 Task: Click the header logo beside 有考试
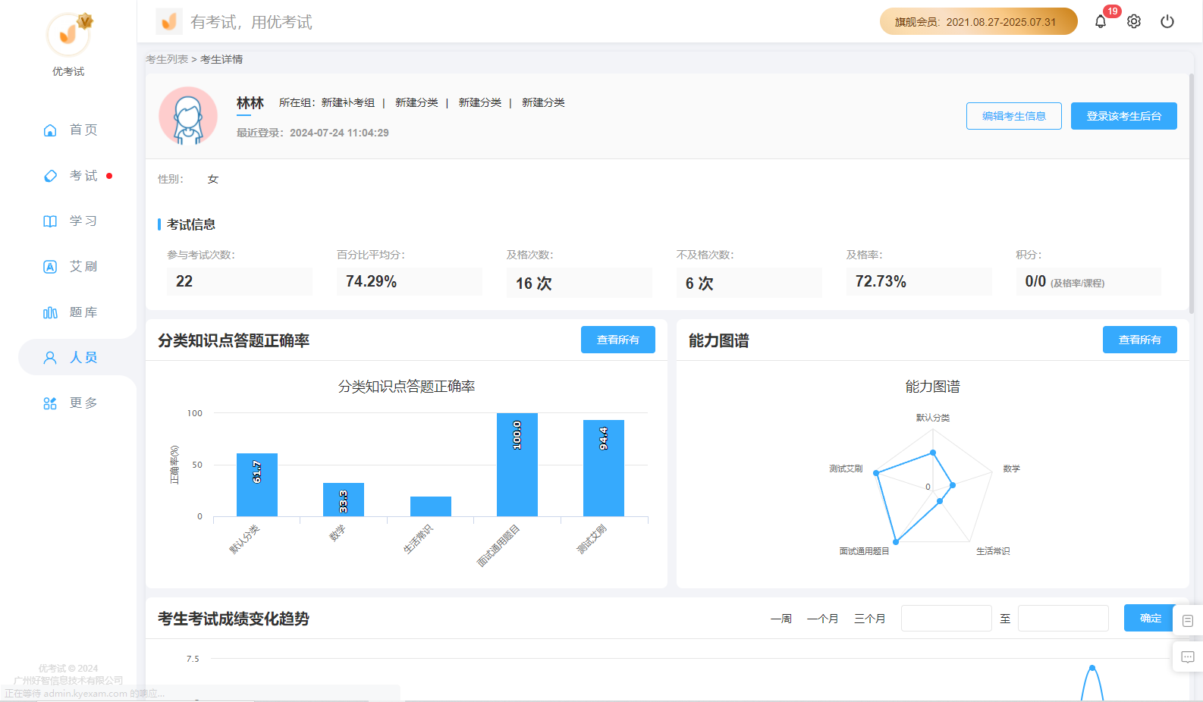169,21
